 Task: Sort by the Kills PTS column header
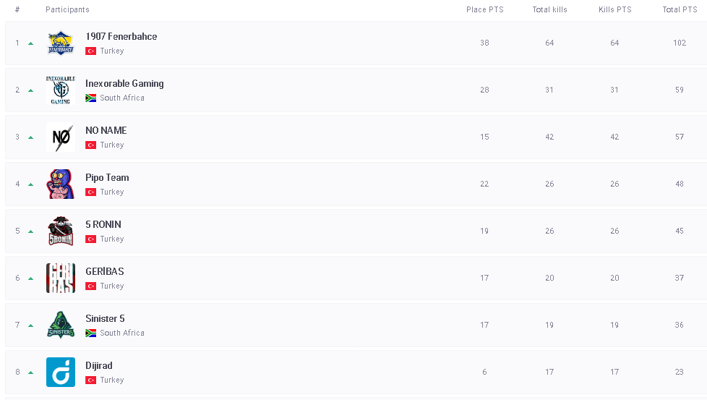[x=614, y=10]
